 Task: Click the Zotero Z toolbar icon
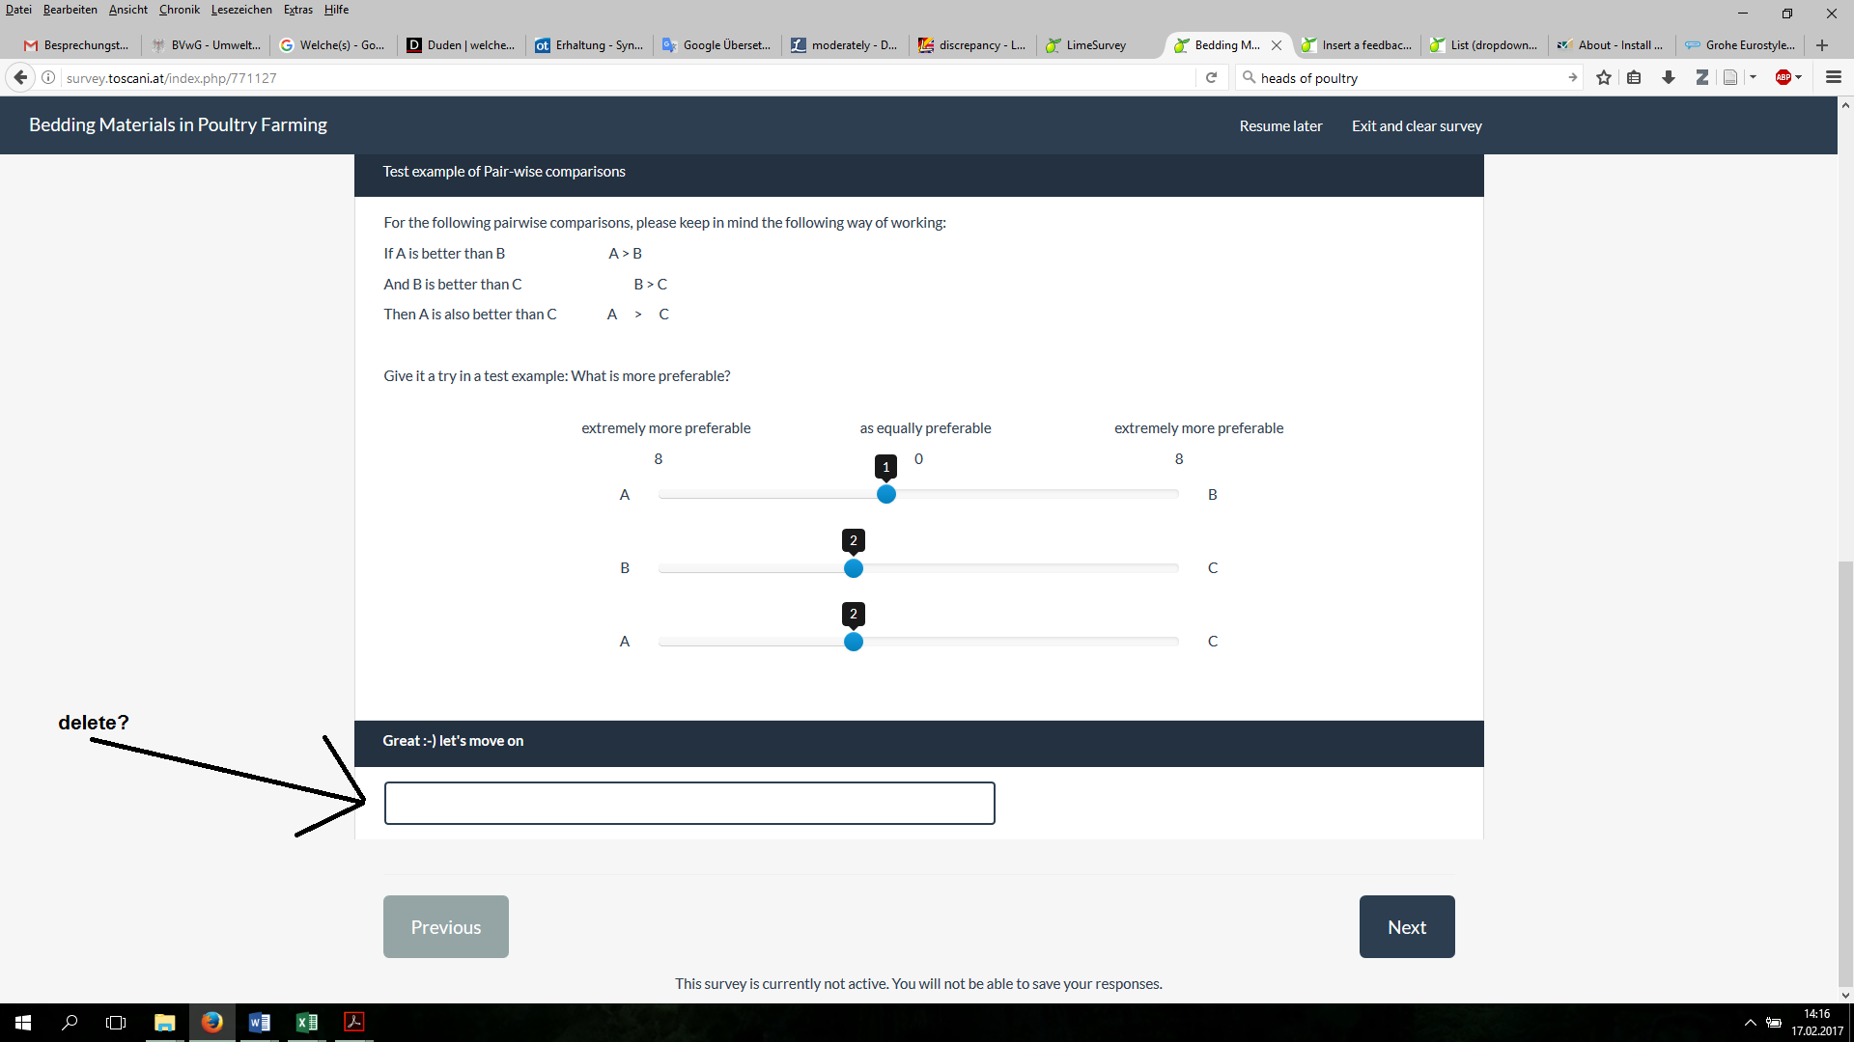(x=1701, y=77)
